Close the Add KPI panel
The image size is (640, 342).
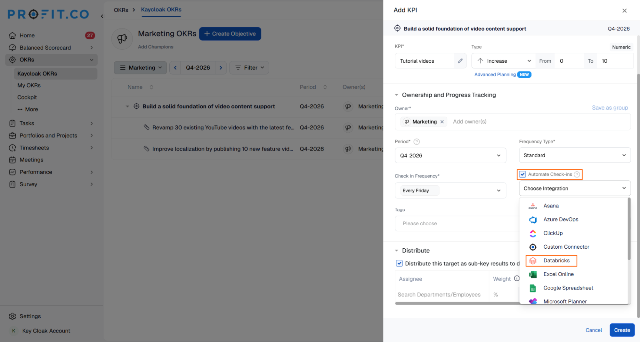pos(624,11)
